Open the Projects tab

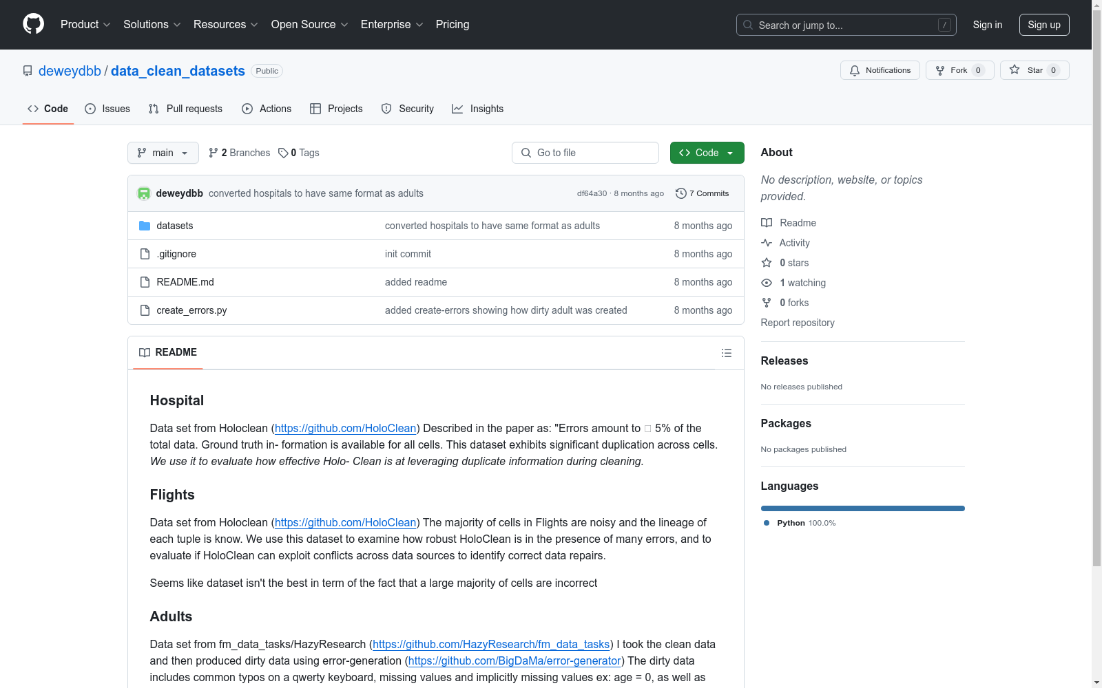[336, 109]
